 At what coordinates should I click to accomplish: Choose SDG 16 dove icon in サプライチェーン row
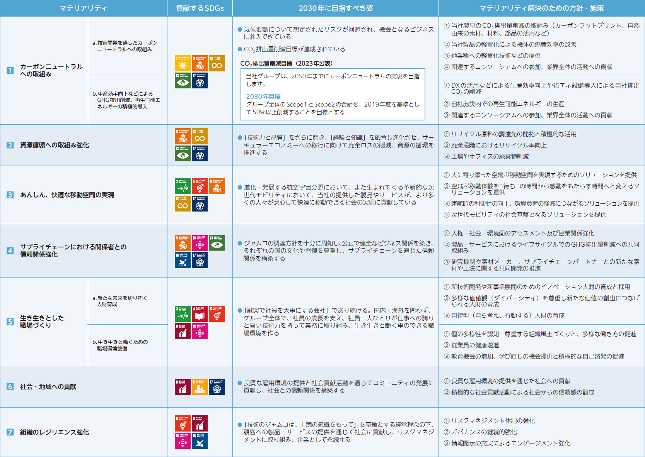tap(183, 260)
